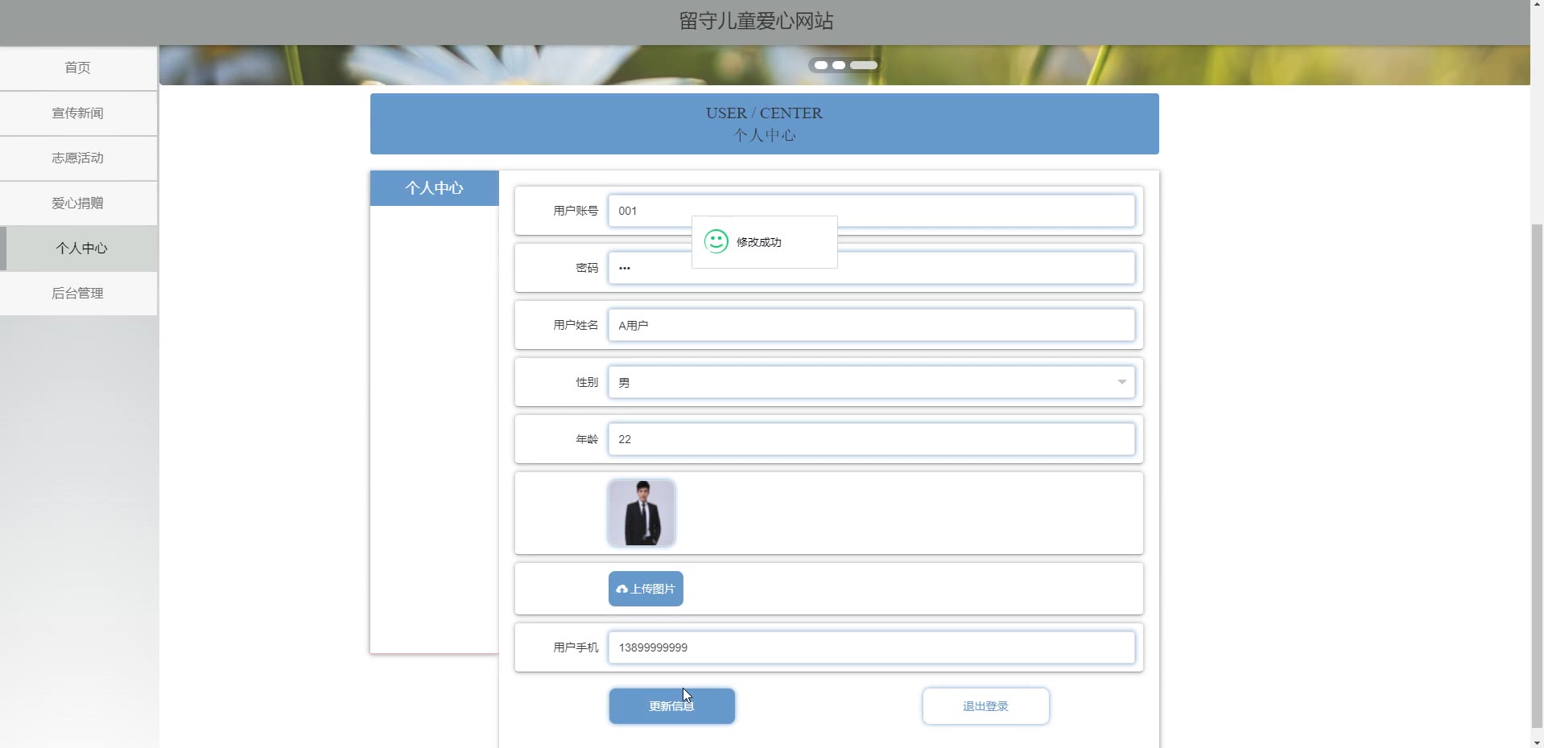Image resolution: width=1544 pixels, height=748 pixels.
Task: Click the 用户账号 input field with 001
Action: (x=871, y=211)
